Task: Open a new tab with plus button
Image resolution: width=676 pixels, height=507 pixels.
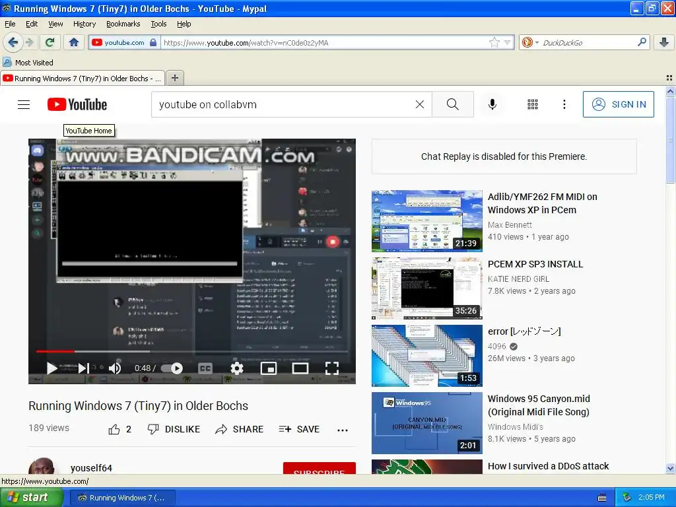Action: [174, 78]
